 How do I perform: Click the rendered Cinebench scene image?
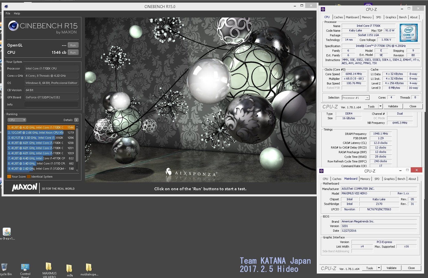(200, 100)
